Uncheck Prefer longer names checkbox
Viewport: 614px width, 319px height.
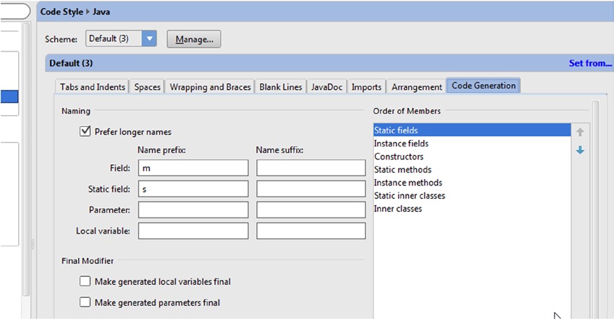coord(85,131)
